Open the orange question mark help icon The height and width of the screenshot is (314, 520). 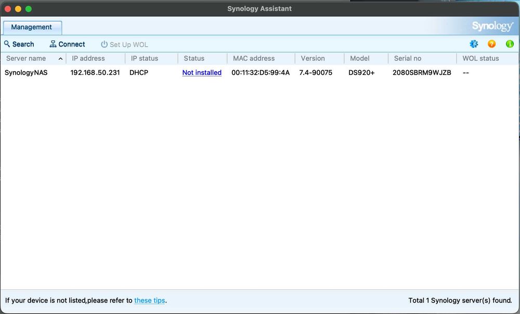click(492, 44)
